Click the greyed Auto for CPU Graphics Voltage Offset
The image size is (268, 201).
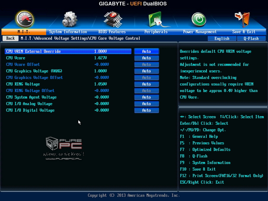click(x=147, y=77)
